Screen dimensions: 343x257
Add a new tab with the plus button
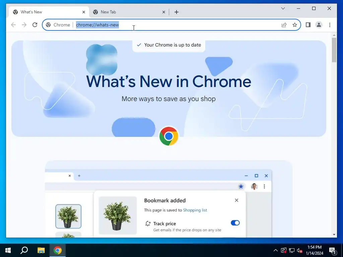pyautogui.click(x=177, y=12)
